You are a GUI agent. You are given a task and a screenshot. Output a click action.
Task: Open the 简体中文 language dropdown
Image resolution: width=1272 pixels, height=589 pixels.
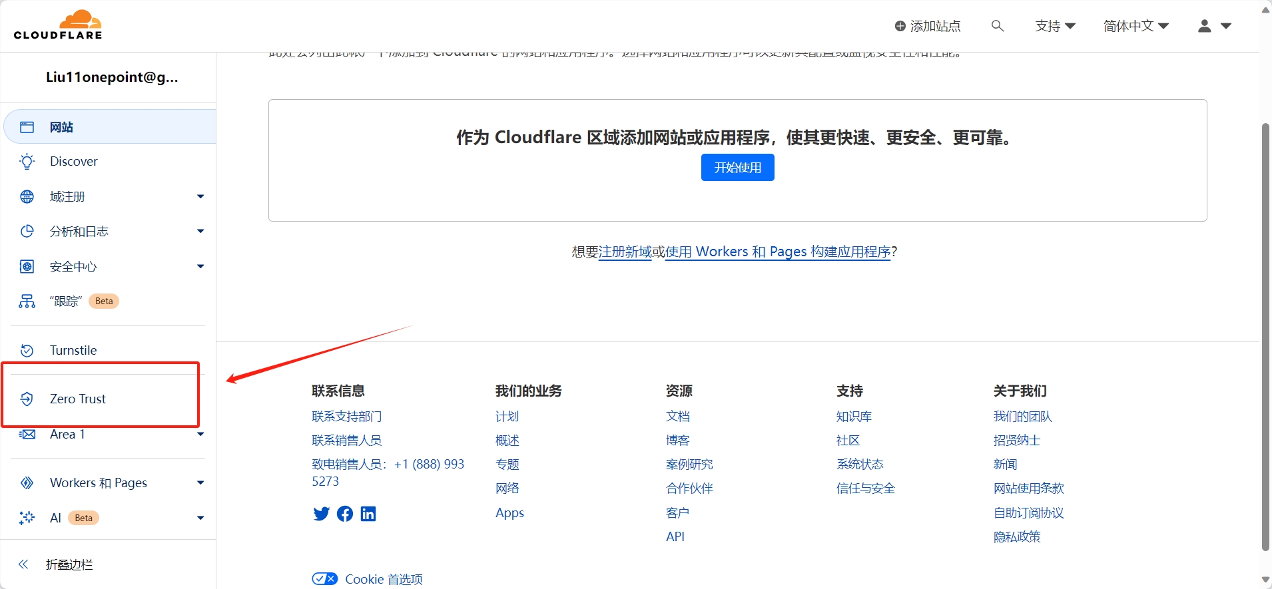coord(1135,26)
